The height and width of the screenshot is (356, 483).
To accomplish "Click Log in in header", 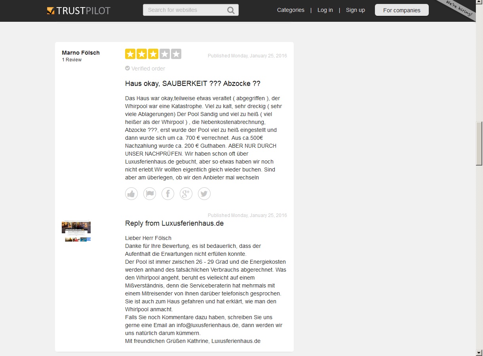I will point(325,10).
